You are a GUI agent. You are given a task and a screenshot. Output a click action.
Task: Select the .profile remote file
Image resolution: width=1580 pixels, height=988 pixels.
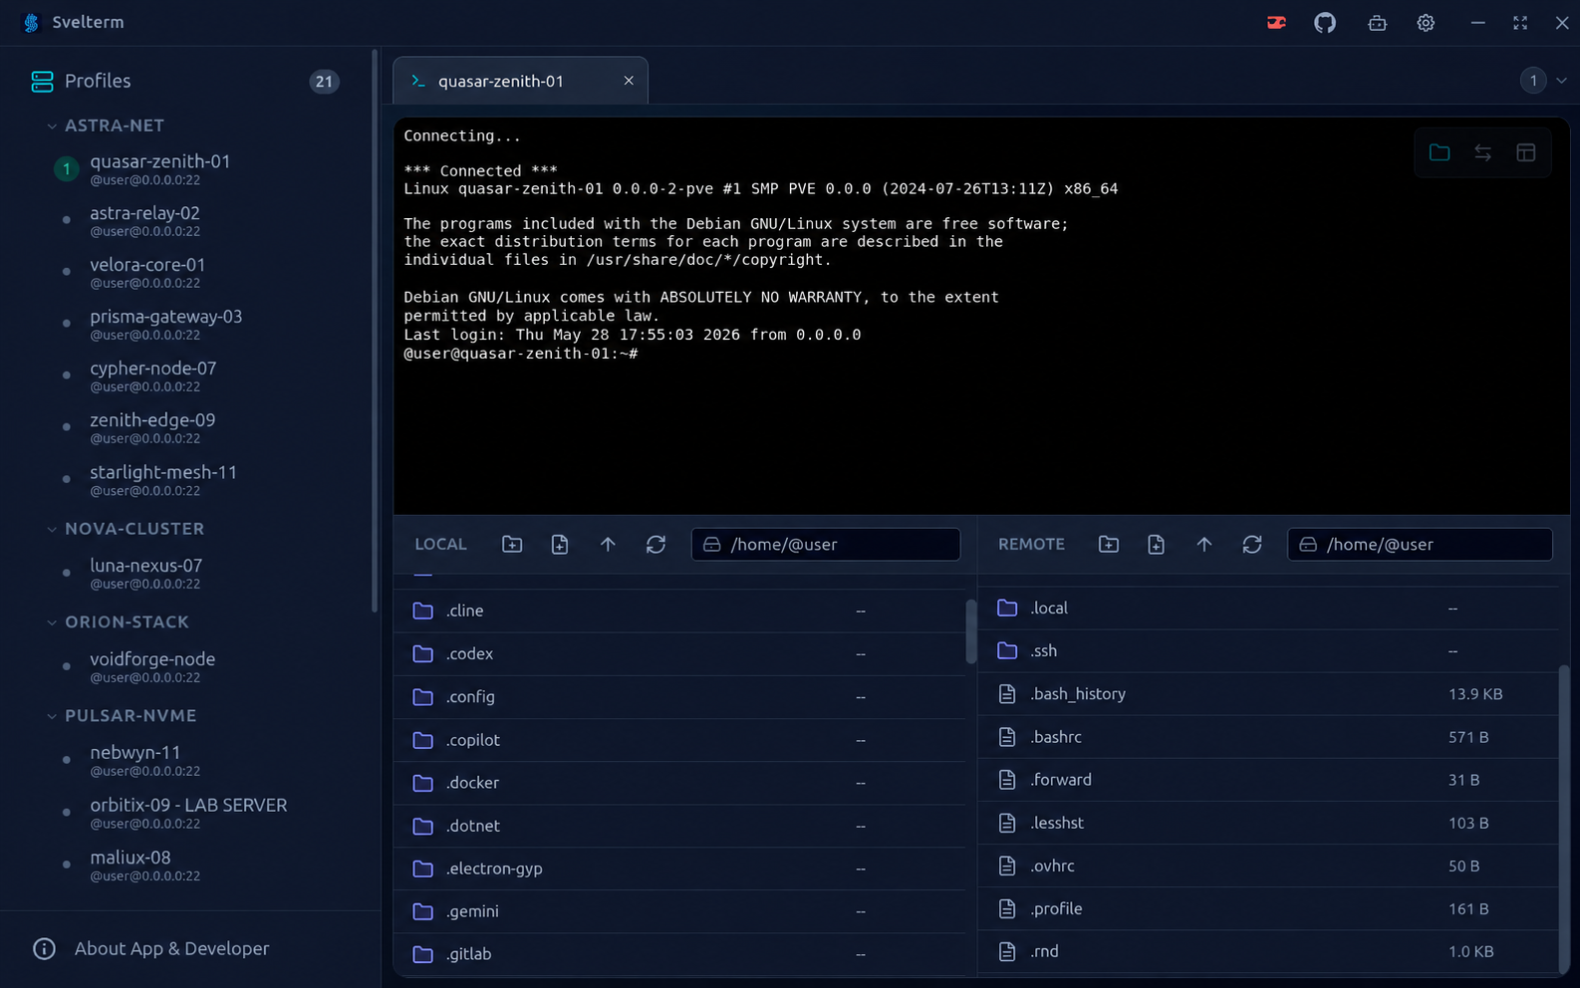click(x=1268, y=908)
